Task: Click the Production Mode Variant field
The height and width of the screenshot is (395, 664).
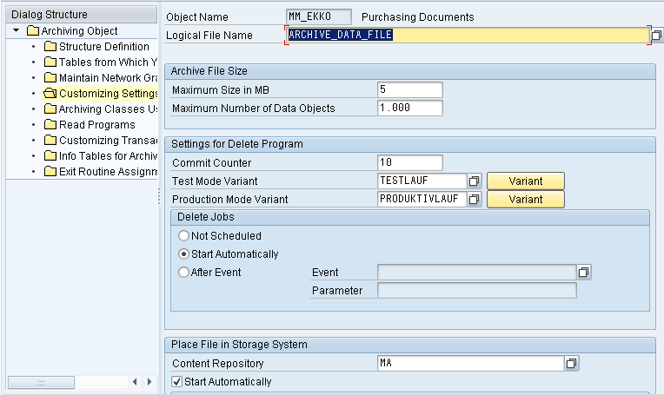Action: tap(422, 199)
